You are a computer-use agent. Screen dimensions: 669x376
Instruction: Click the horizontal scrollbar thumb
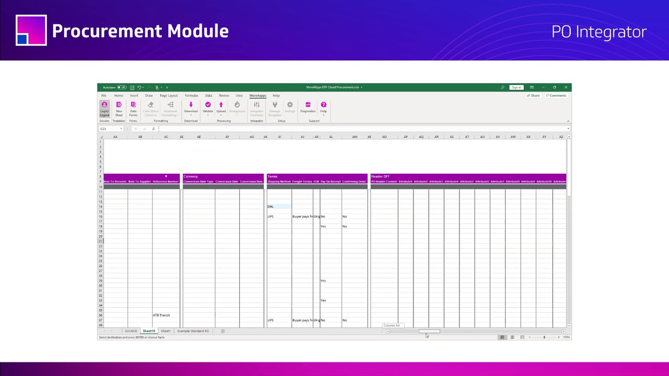429,331
